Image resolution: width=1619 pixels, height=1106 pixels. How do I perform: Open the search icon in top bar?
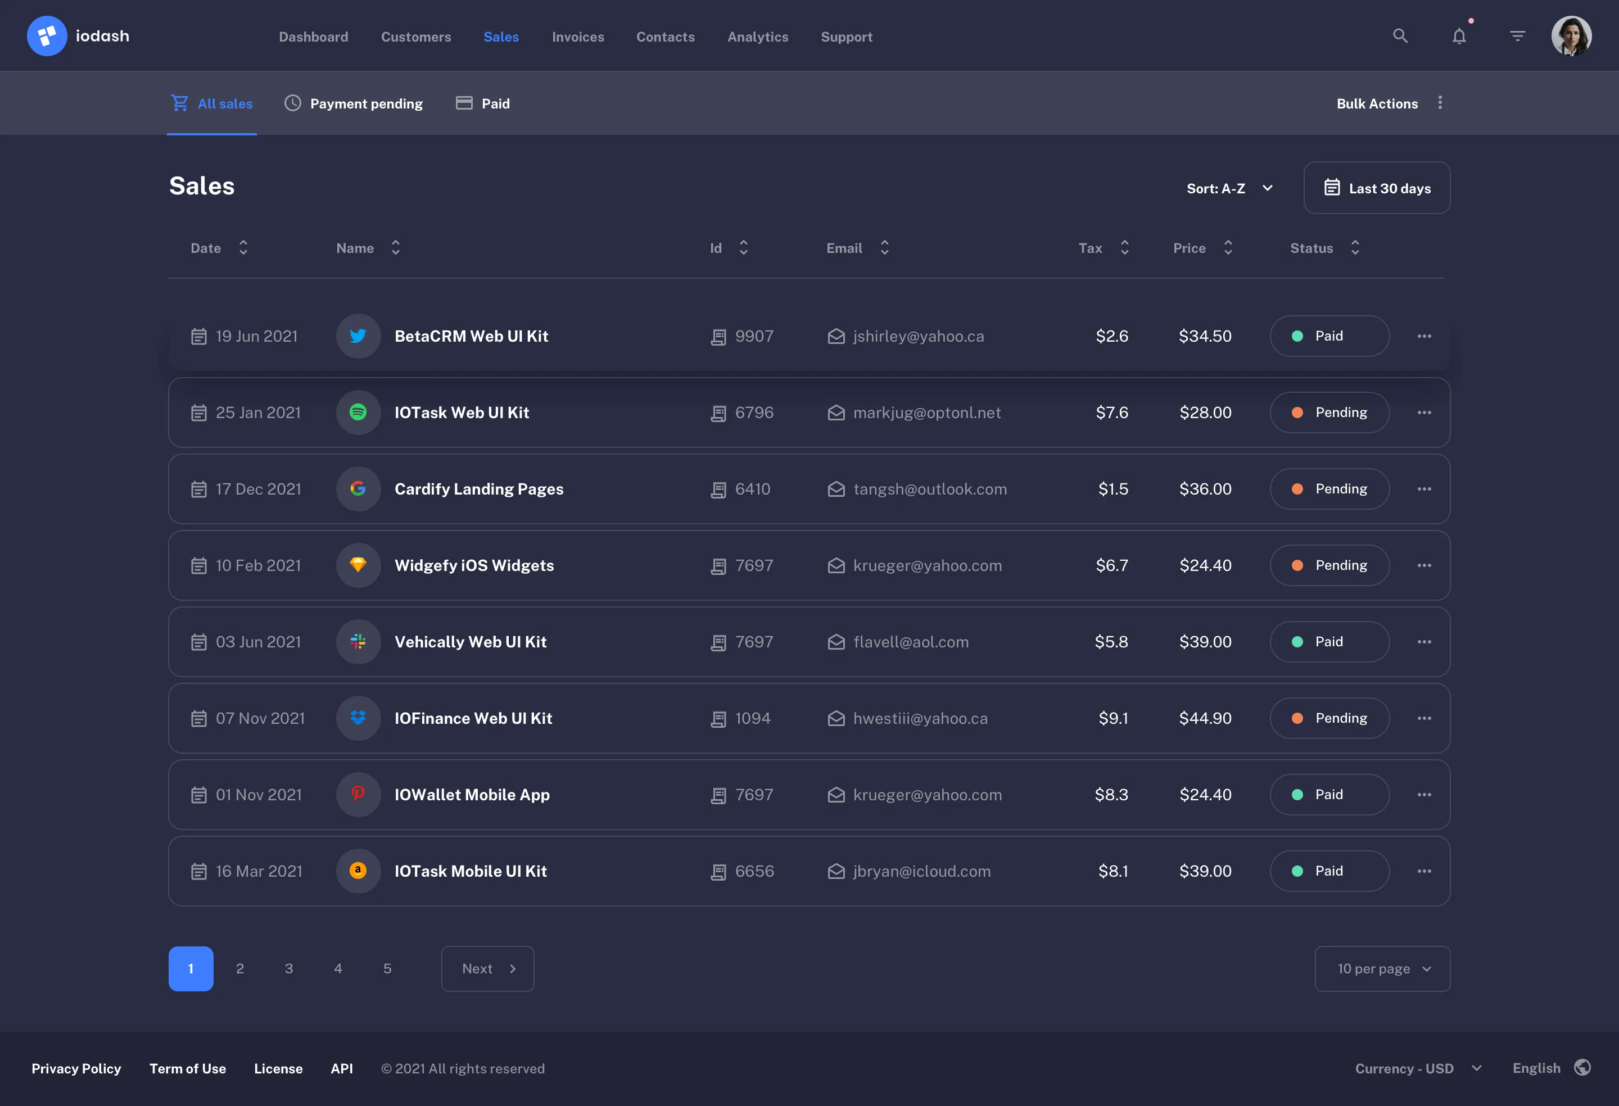[1400, 35]
